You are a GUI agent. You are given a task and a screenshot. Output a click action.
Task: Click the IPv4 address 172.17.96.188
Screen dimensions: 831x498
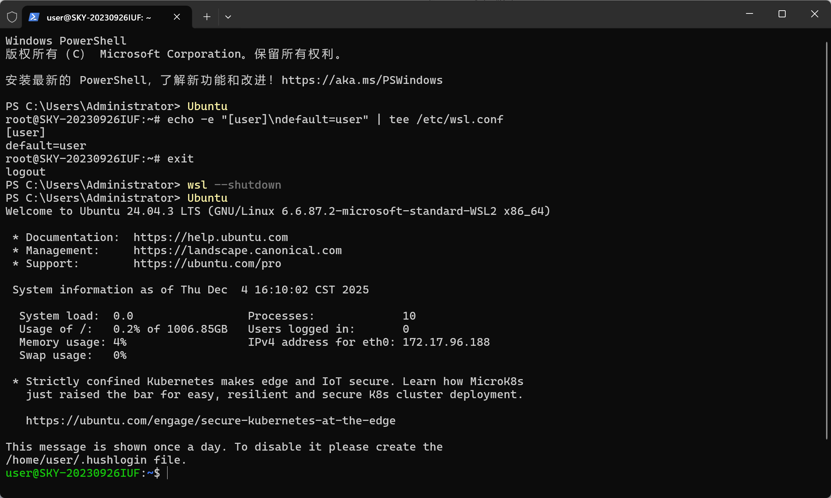coord(446,342)
